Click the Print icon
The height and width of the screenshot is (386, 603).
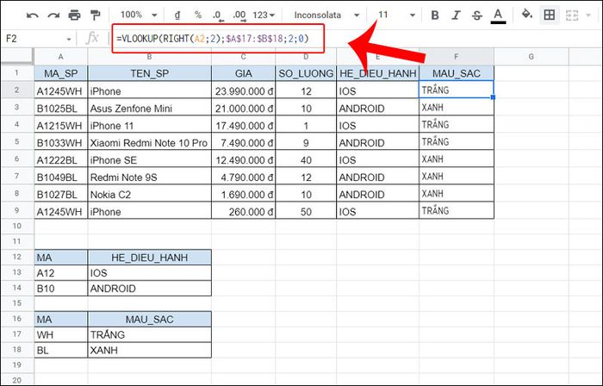coord(74,16)
